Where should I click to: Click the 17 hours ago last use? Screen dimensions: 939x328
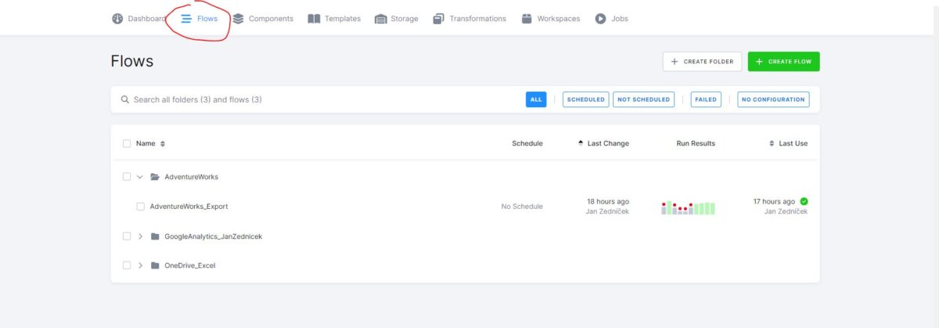point(774,202)
